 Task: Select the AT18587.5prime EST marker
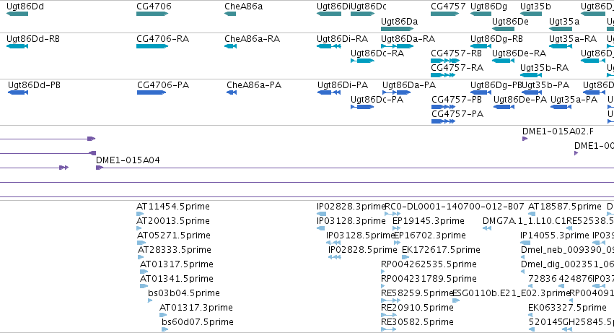531,214
